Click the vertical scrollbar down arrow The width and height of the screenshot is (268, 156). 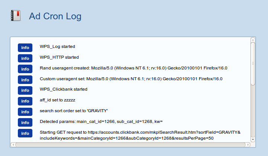click(253, 139)
